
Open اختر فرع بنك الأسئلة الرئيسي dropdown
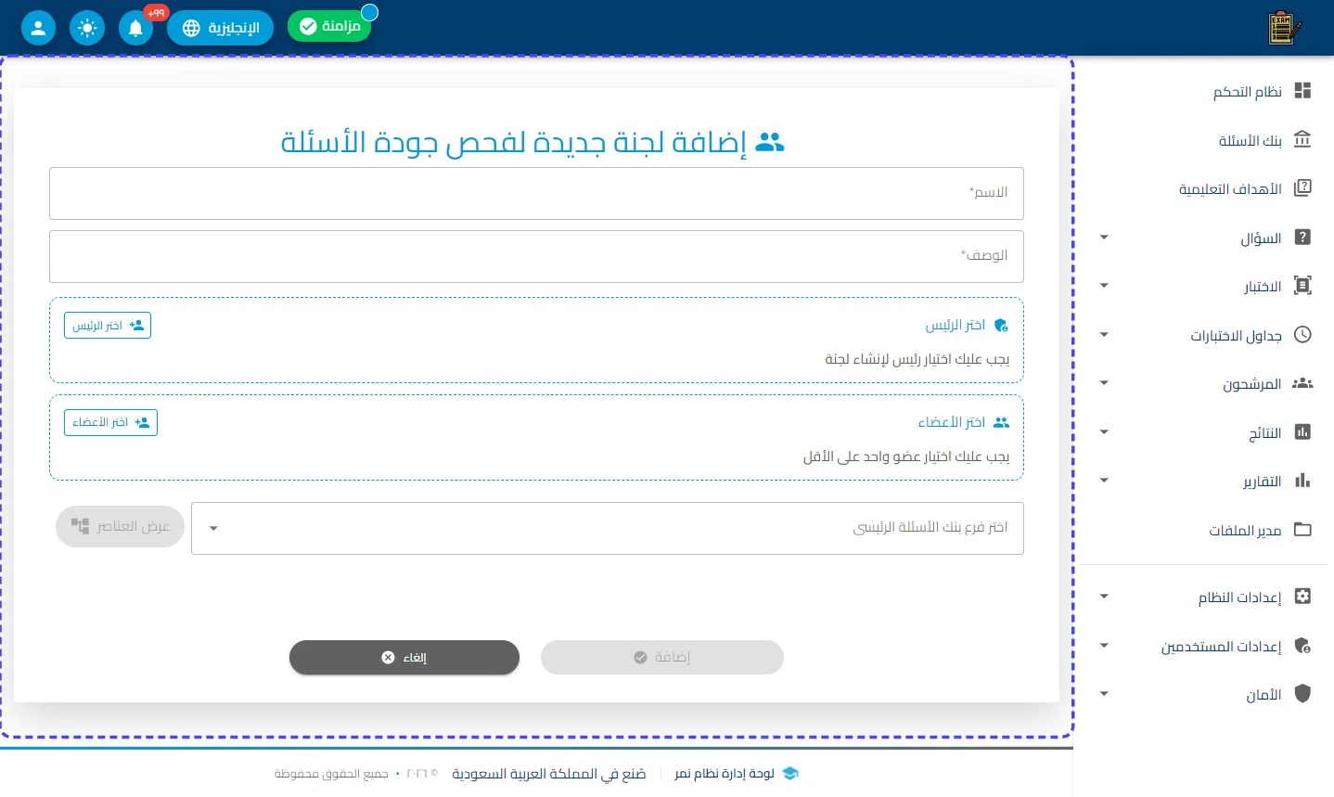608,528
